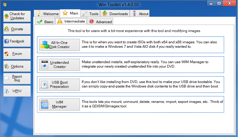Viewport: 238px width, 137px height.
Task: Open Facebook page button
Action: [x=17, y=41]
